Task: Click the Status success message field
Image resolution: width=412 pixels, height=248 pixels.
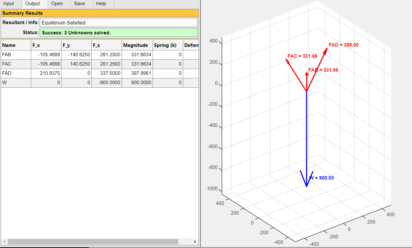Action: pos(118,33)
